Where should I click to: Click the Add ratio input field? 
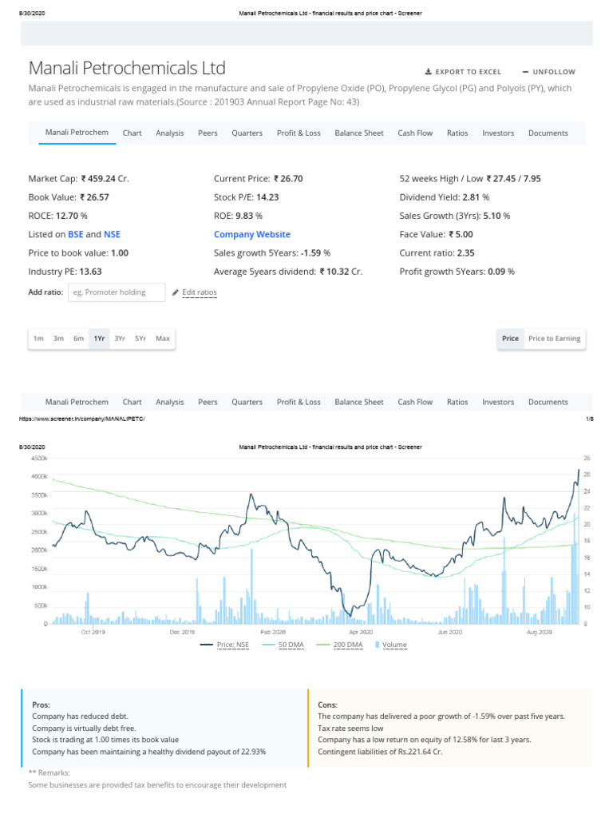(117, 292)
